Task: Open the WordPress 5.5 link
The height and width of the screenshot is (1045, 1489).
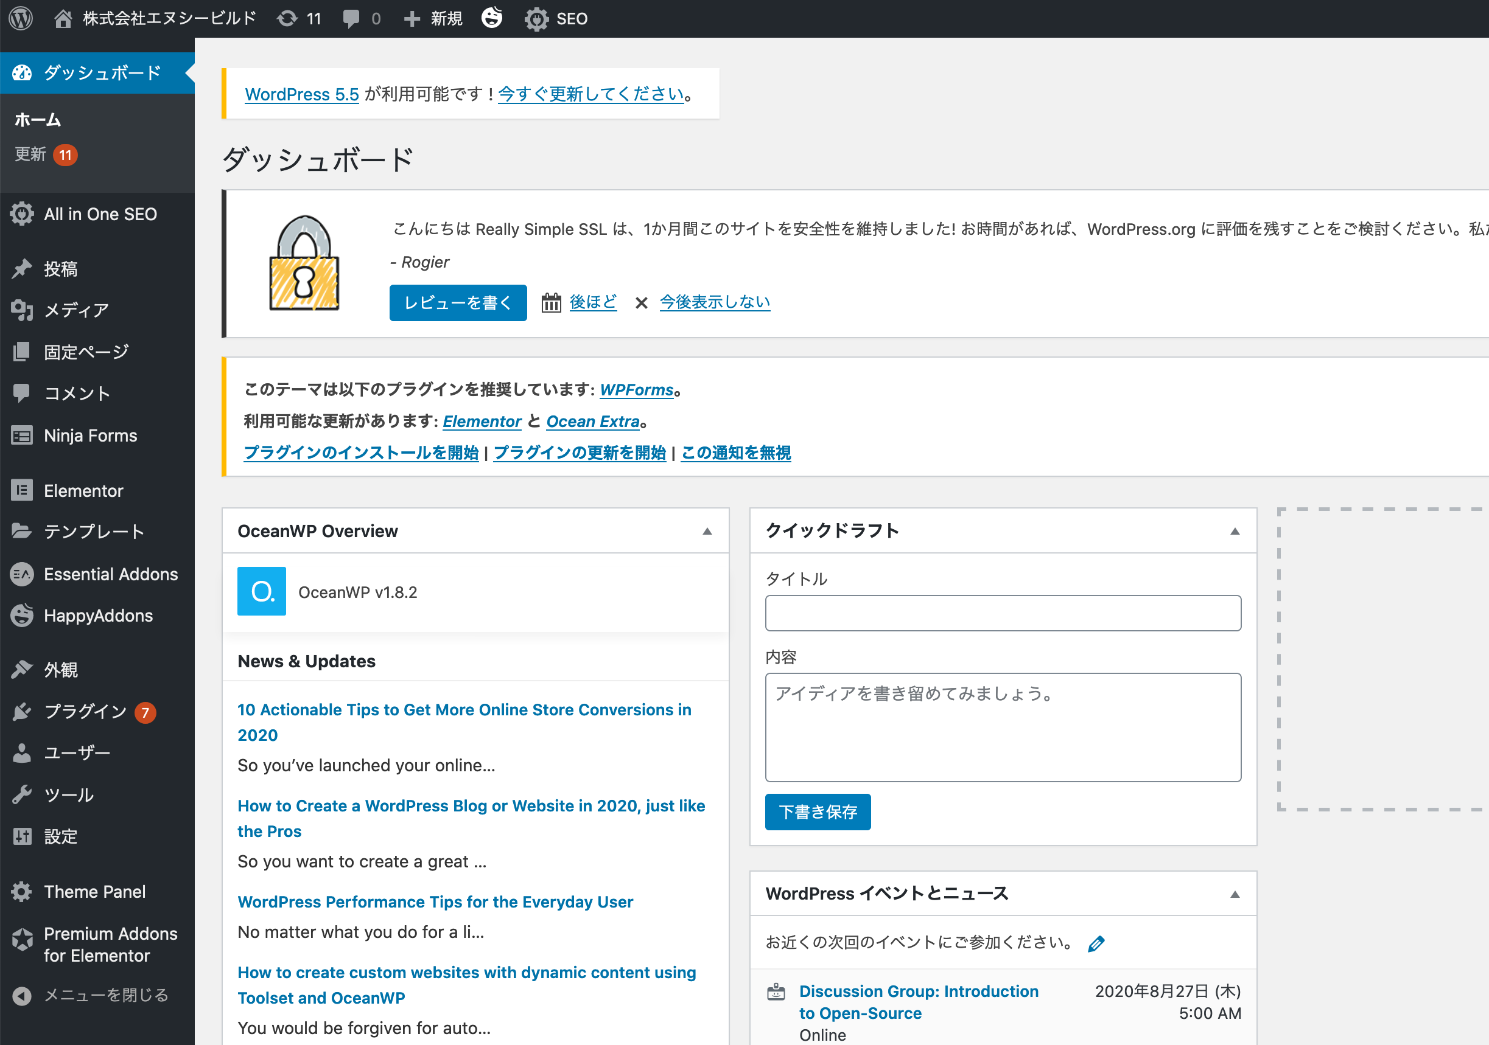Action: pos(301,94)
